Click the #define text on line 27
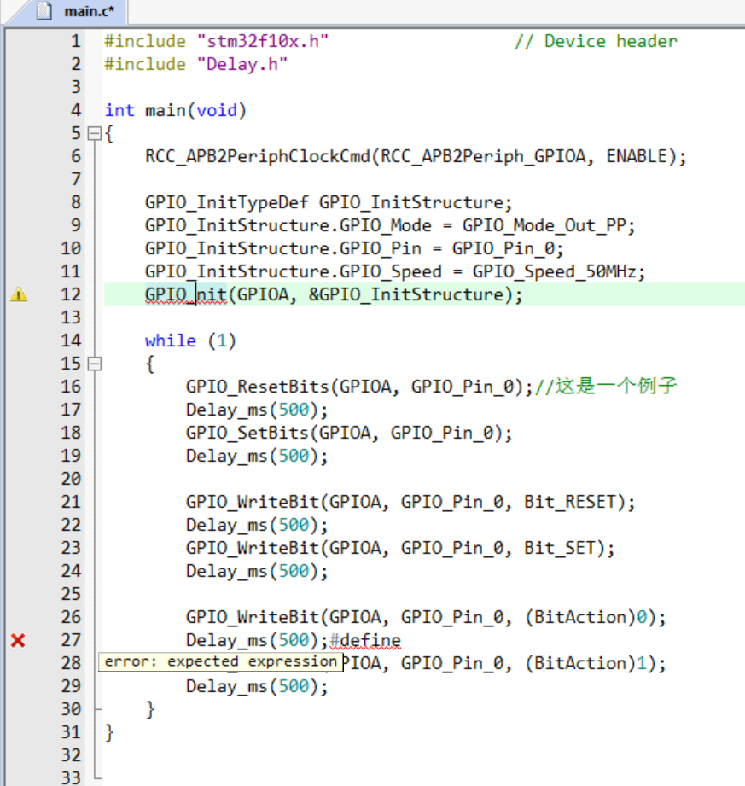 (x=365, y=640)
